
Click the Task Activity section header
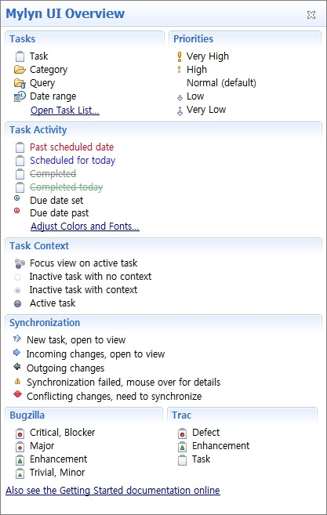click(38, 130)
